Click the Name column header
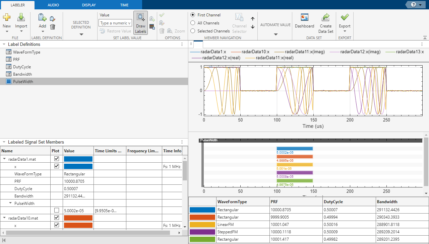Image resolution: width=429 pixels, height=244 pixels. [25, 151]
